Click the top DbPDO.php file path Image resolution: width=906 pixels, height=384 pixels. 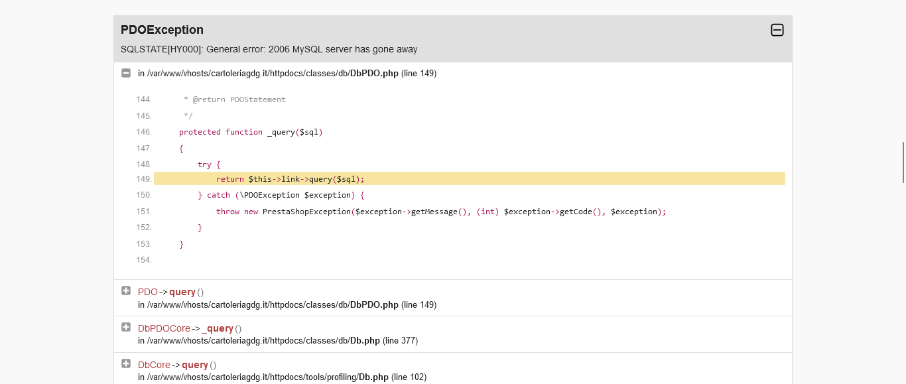pyautogui.click(x=287, y=74)
